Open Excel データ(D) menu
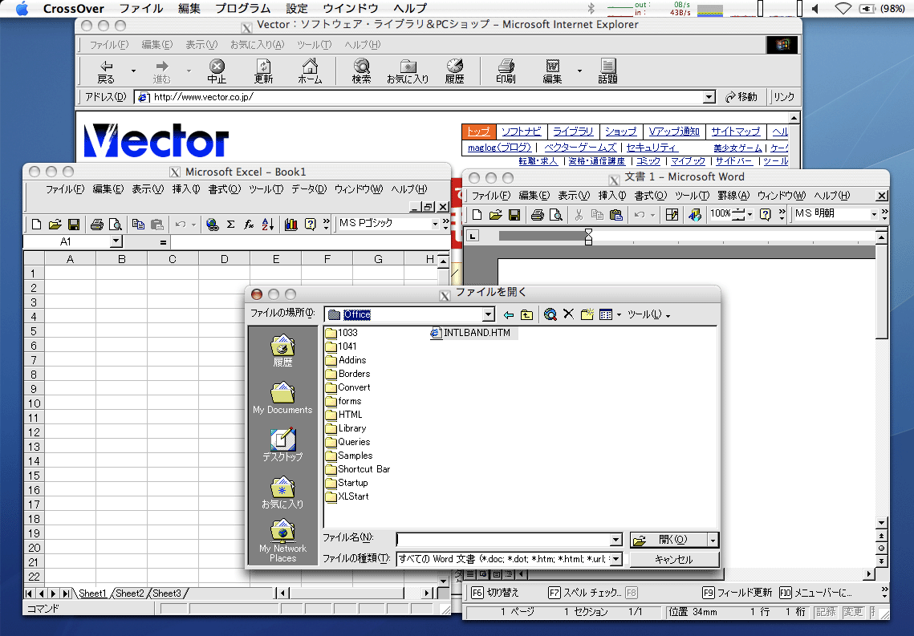This screenshot has height=636, width=914. [309, 189]
